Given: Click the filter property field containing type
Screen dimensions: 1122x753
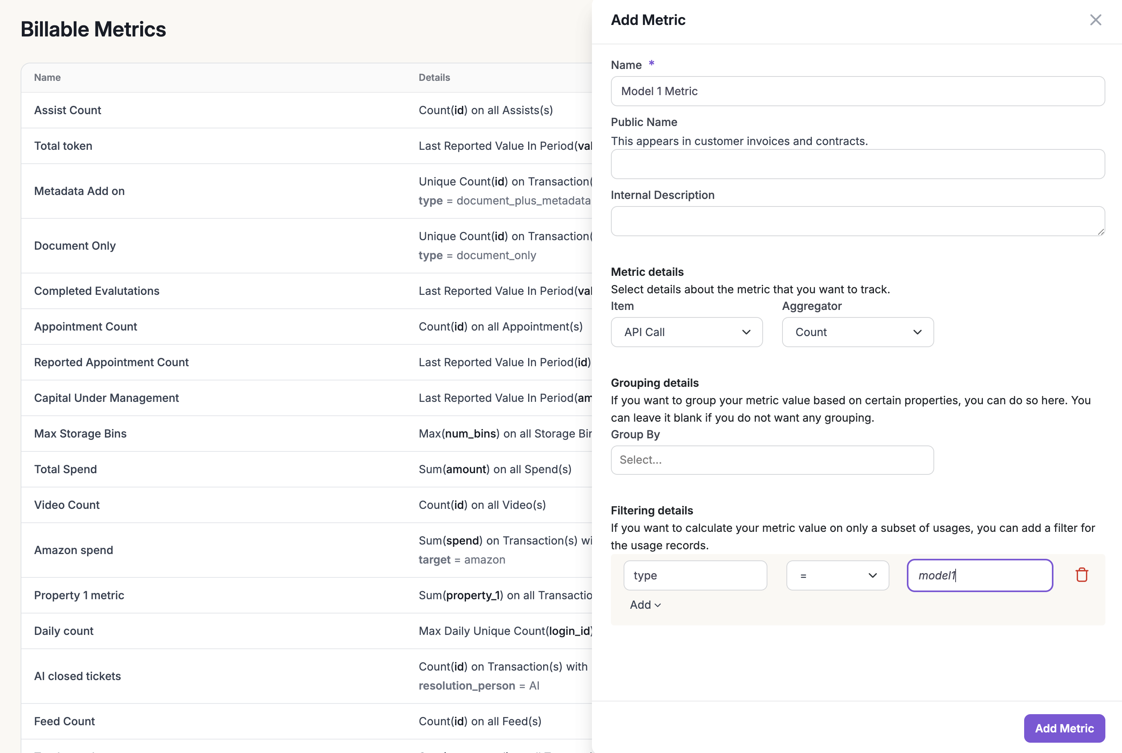Looking at the screenshot, I should click(x=695, y=575).
